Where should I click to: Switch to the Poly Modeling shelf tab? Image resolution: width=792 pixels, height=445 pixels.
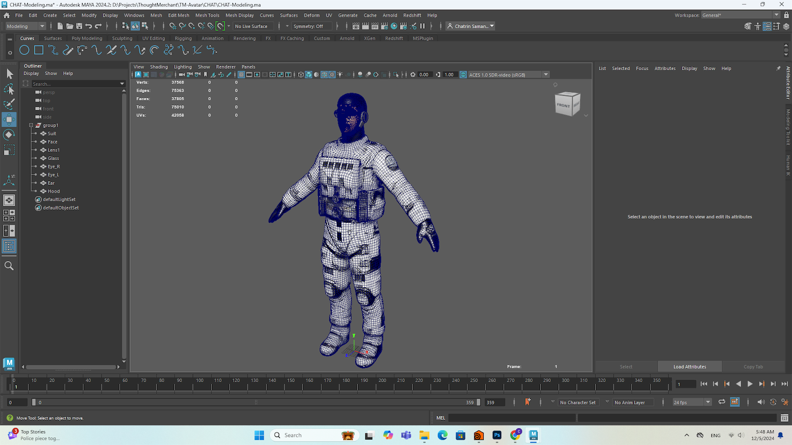coord(87,38)
